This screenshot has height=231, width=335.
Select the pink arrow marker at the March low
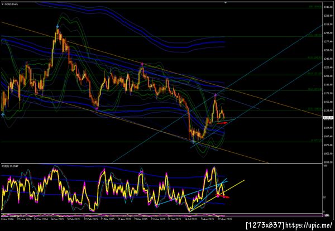97,109
